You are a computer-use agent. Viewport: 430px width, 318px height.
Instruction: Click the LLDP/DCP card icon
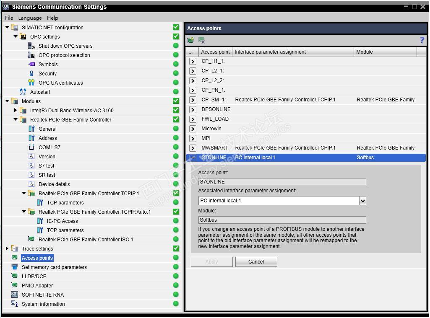click(15, 276)
